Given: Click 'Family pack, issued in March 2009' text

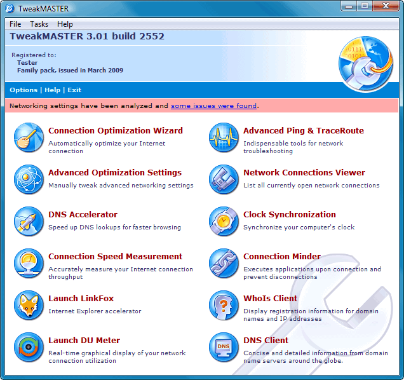Looking at the screenshot, I should pyautogui.click(x=70, y=71).
